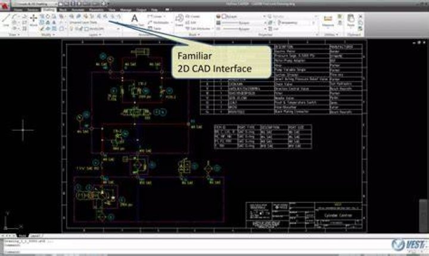Toggle the layer on/off lightbulb icon

click(x=71, y=29)
